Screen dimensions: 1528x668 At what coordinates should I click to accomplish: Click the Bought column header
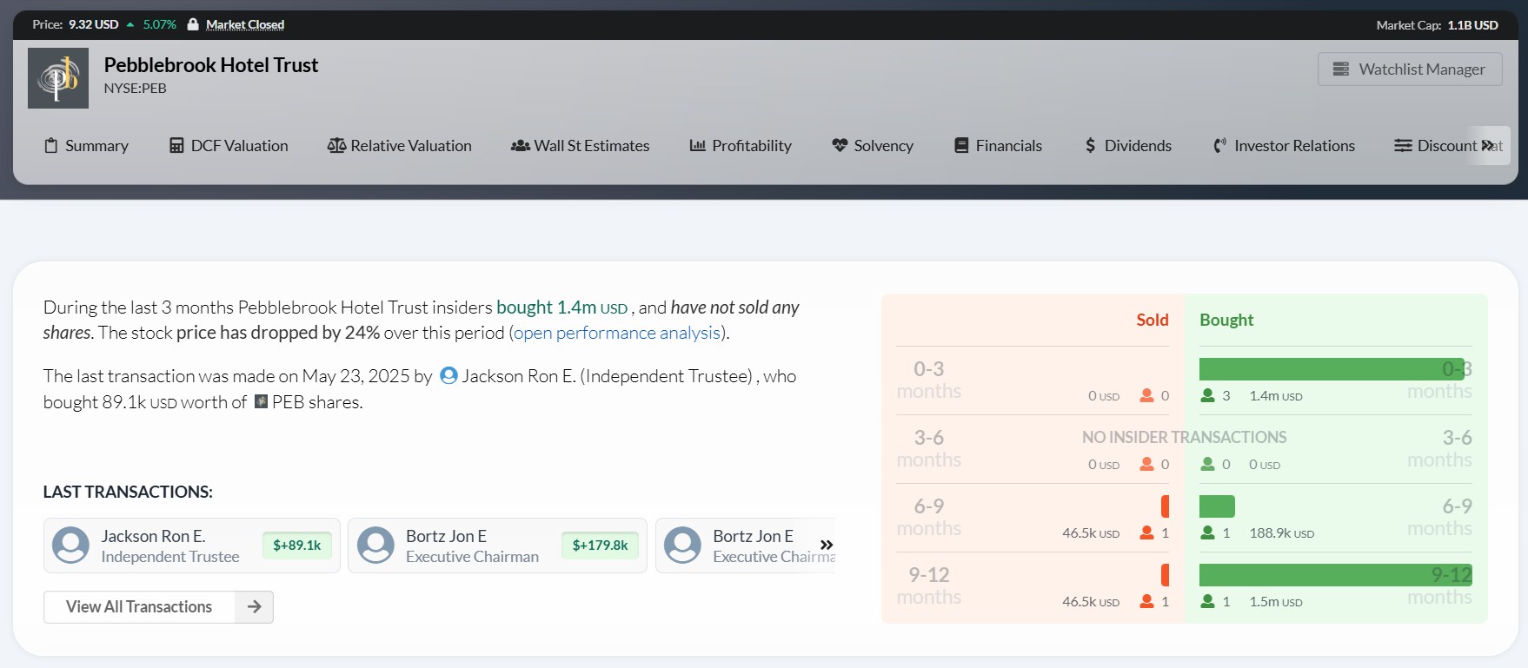[x=1226, y=320]
